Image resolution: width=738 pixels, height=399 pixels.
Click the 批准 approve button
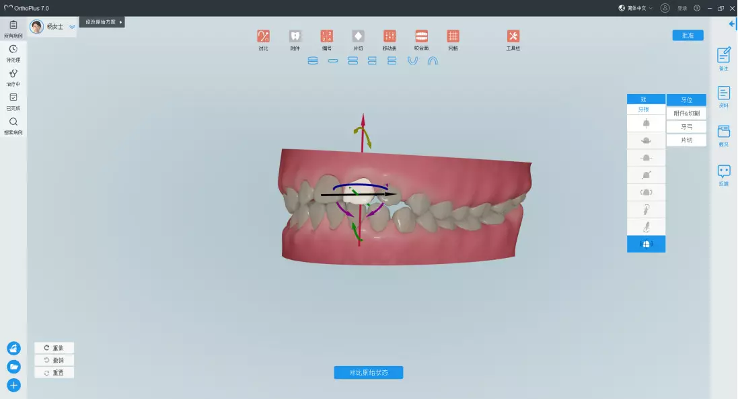(688, 36)
